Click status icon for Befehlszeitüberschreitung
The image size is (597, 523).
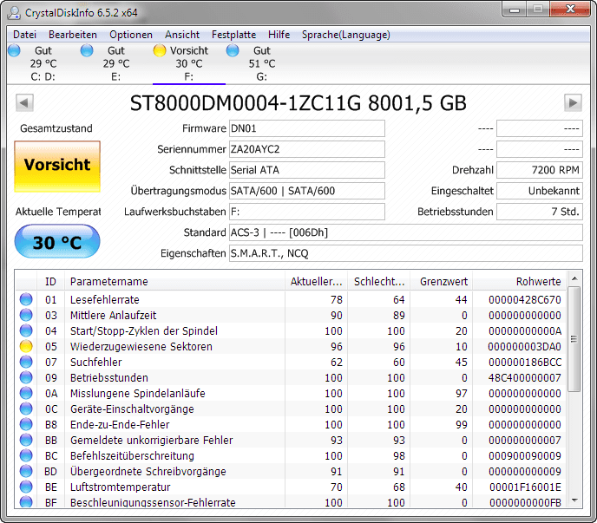click(x=26, y=455)
